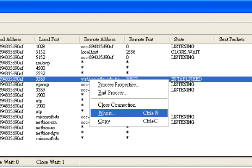Choose Copy from the context menu
This screenshot has height=168, width=252.
coord(104,121)
